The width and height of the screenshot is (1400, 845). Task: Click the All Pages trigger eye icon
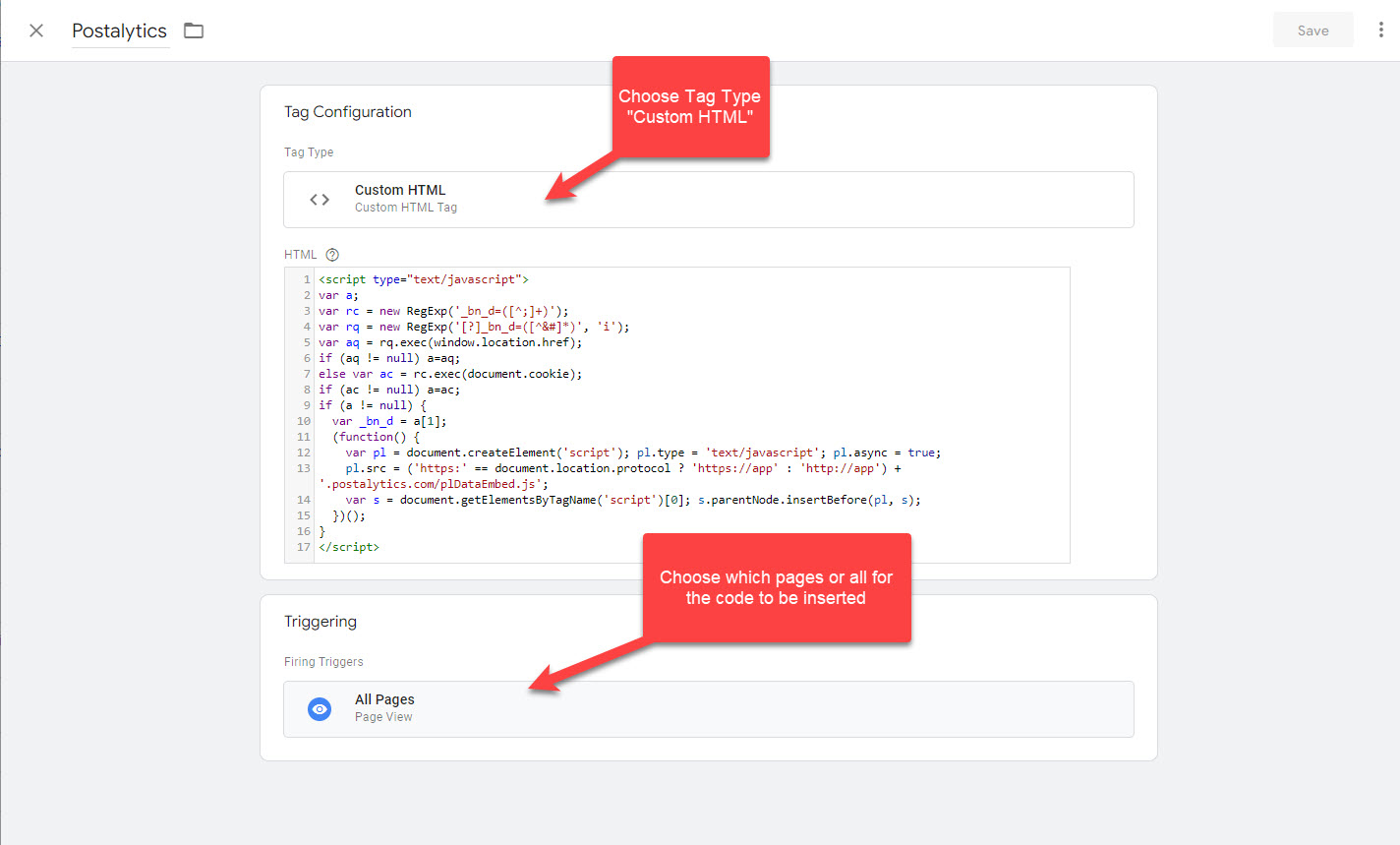(320, 709)
